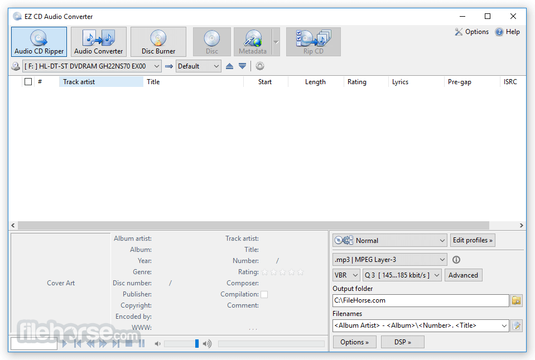The image size is (535, 360).
Task: Switch to the Audio CD Ripper mode
Action: point(39,42)
